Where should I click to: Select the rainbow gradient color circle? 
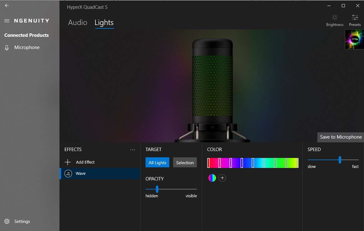212,178
